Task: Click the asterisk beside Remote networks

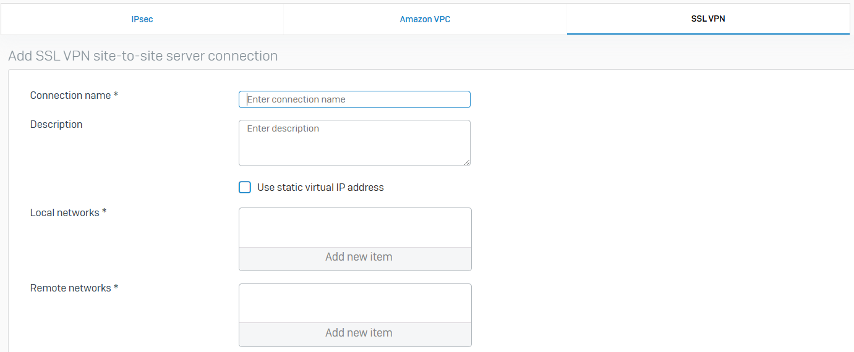Action: point(116,288)
